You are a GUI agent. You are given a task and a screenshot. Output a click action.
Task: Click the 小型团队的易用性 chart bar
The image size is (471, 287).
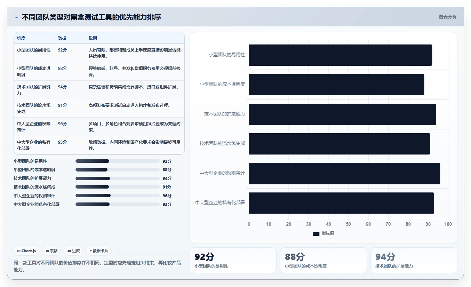point(340,55)
